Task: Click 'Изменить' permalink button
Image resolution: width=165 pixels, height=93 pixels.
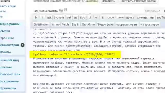Action: pos(109,1)
